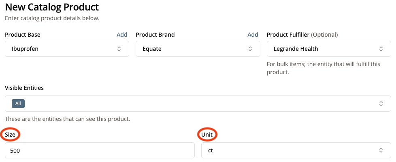Click the Size field label

tap(10, 135)
